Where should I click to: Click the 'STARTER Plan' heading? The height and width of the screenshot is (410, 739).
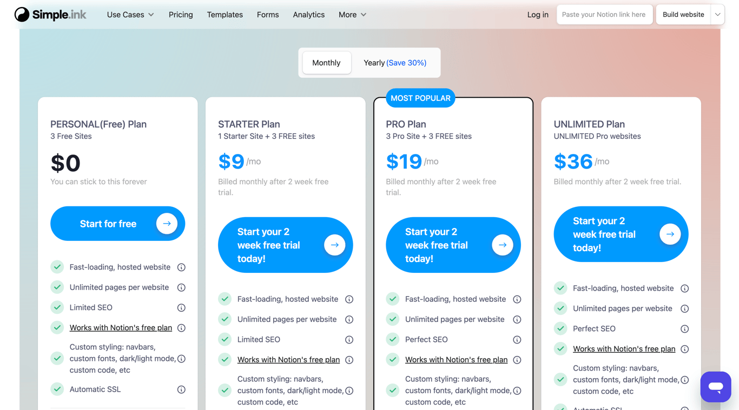(249, 124)
